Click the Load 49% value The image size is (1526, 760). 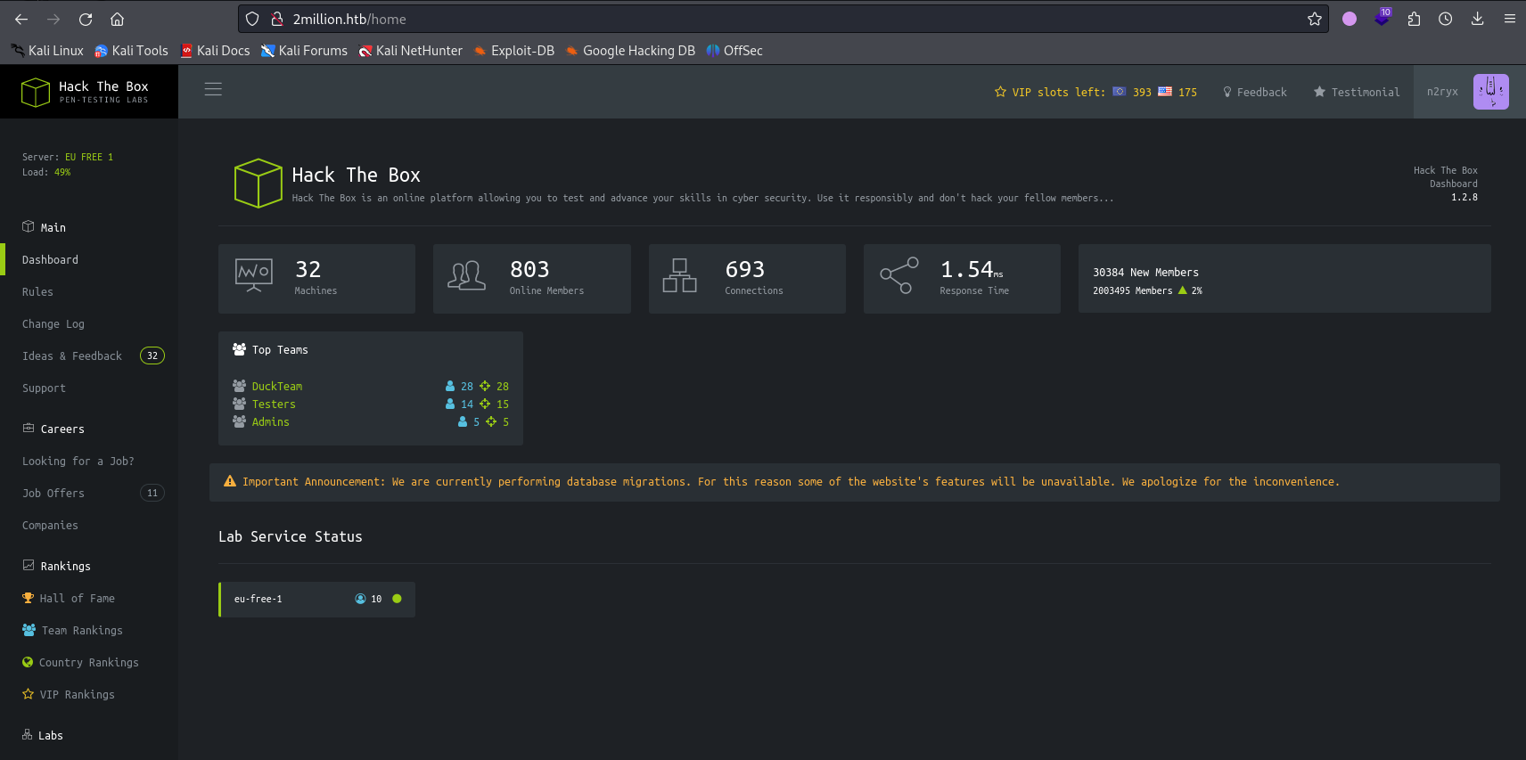pyautogui.click(x=62, y=172)
